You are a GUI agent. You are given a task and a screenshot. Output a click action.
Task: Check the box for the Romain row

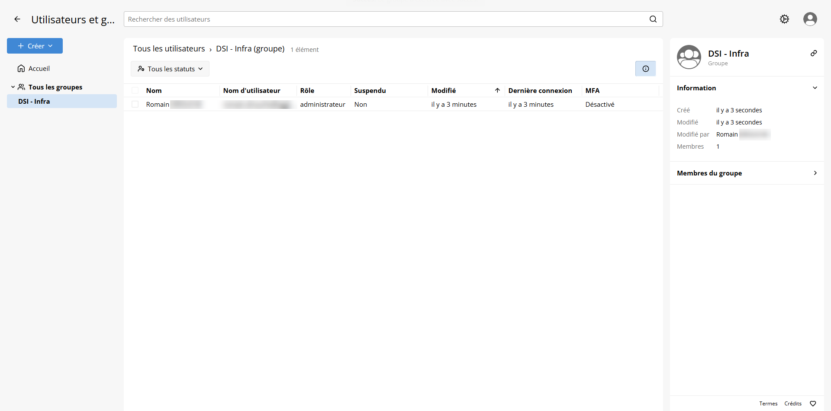pos(135,104)
